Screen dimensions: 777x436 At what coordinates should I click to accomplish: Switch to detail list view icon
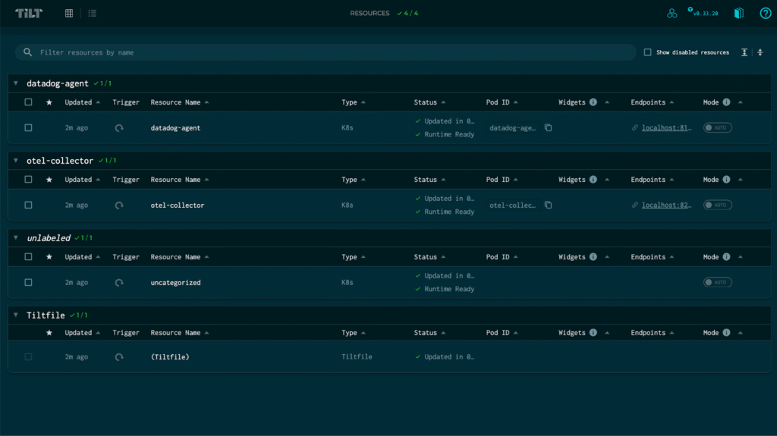coord(92,14)
